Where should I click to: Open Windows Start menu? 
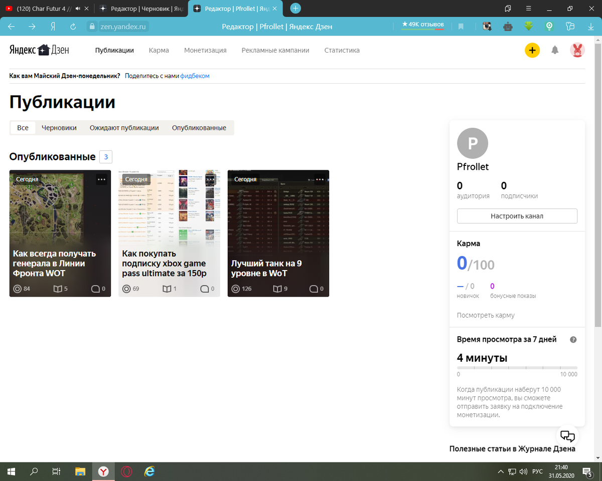click(11, 471)
